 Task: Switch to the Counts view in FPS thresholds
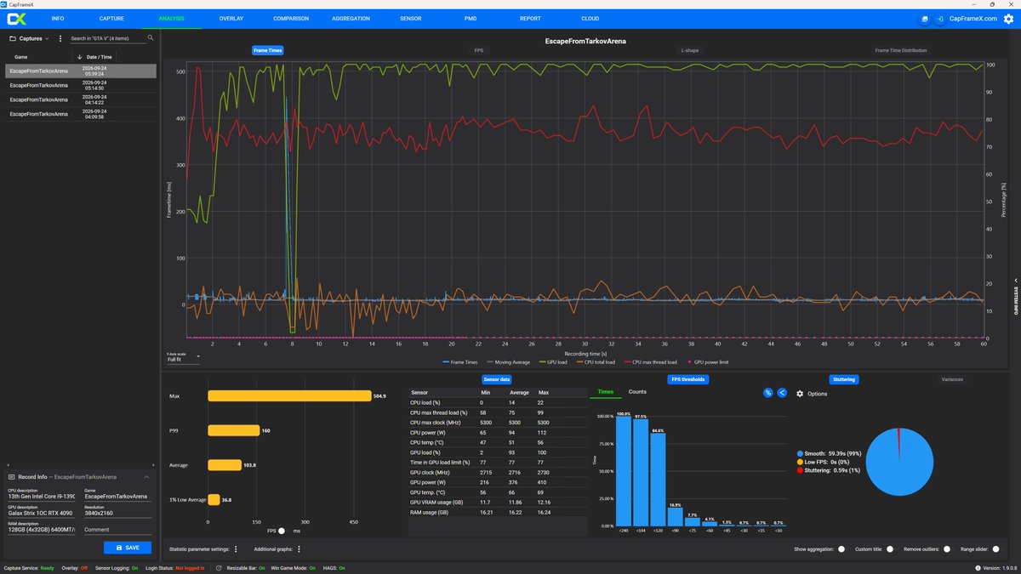[637, 391]
